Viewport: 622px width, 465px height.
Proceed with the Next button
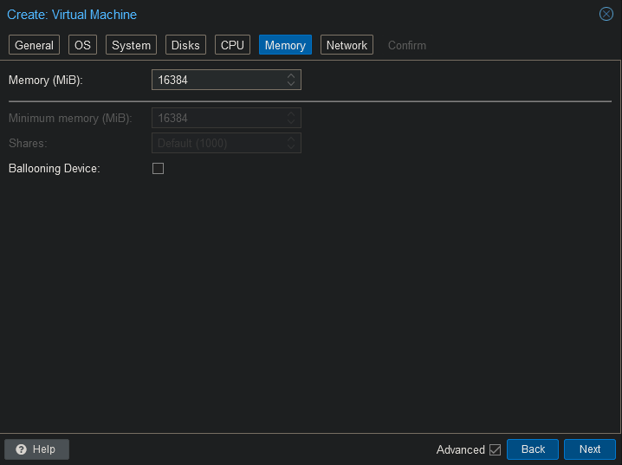(589, 449)
